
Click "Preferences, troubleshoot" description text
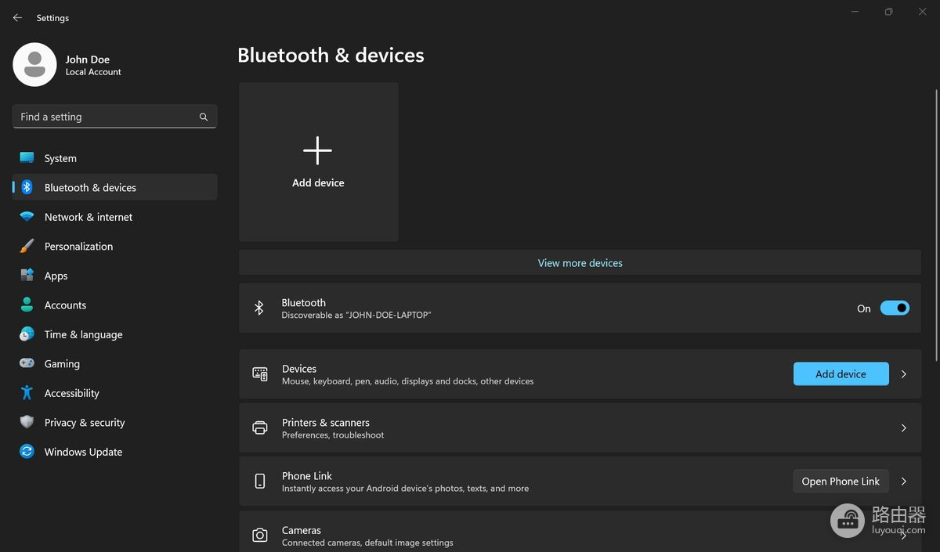[x=333, y=435]
